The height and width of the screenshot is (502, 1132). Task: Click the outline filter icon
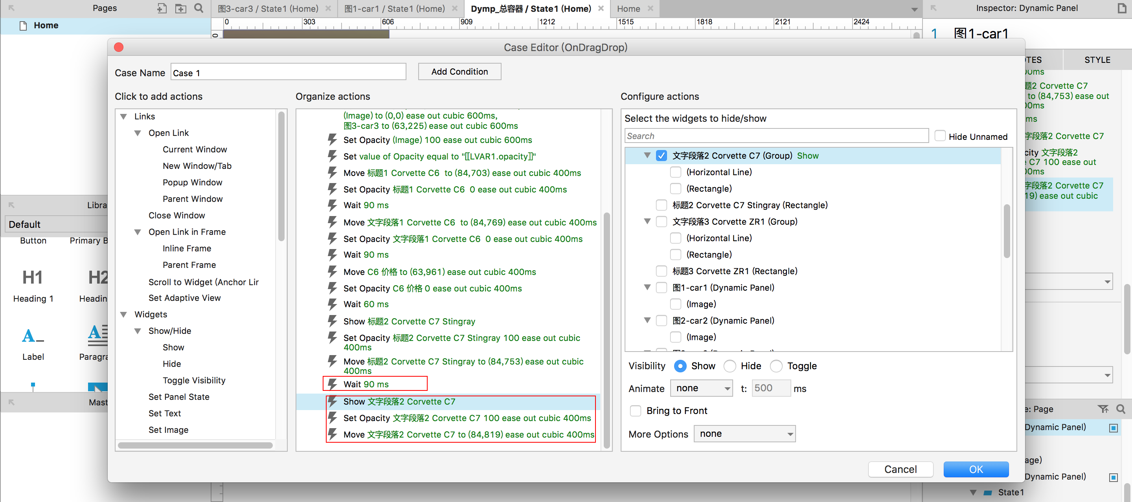pyautogui.click(x=1103, y=409)
